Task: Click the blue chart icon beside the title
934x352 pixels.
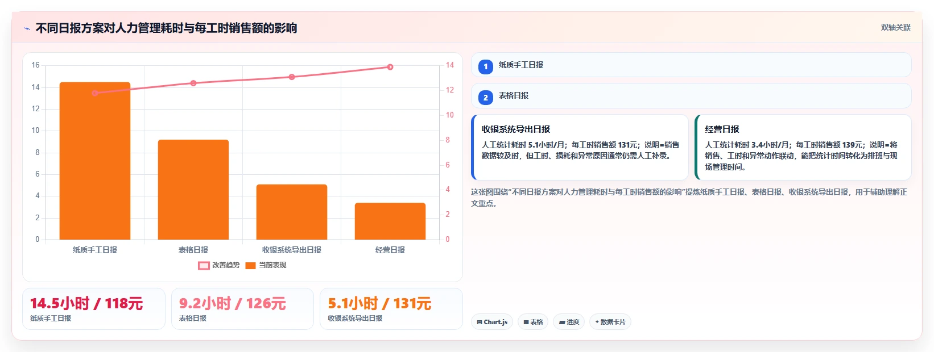Action: pos(27,28)
